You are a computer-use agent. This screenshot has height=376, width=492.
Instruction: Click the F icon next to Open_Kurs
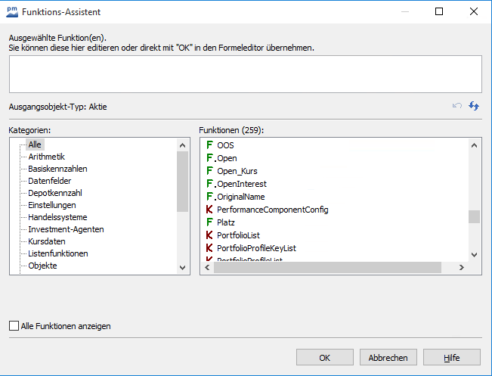pyautogui.click(x=210, y=170)
